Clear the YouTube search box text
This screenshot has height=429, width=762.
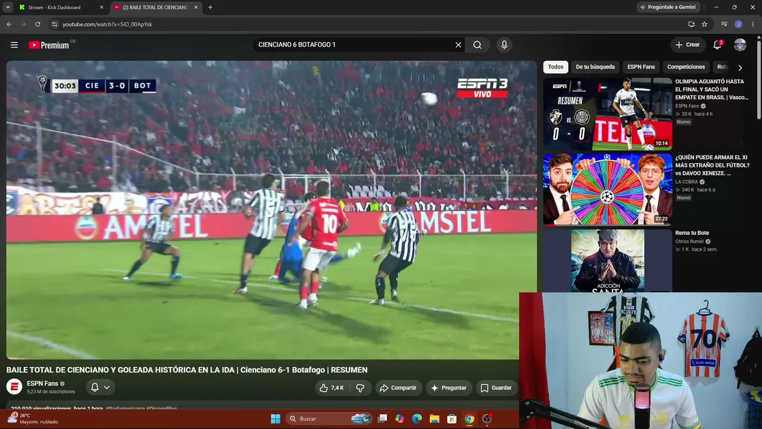458,45
